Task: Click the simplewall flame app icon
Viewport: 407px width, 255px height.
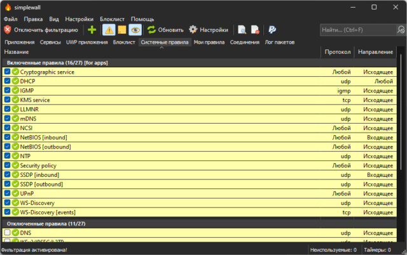Action: point(8,7)
